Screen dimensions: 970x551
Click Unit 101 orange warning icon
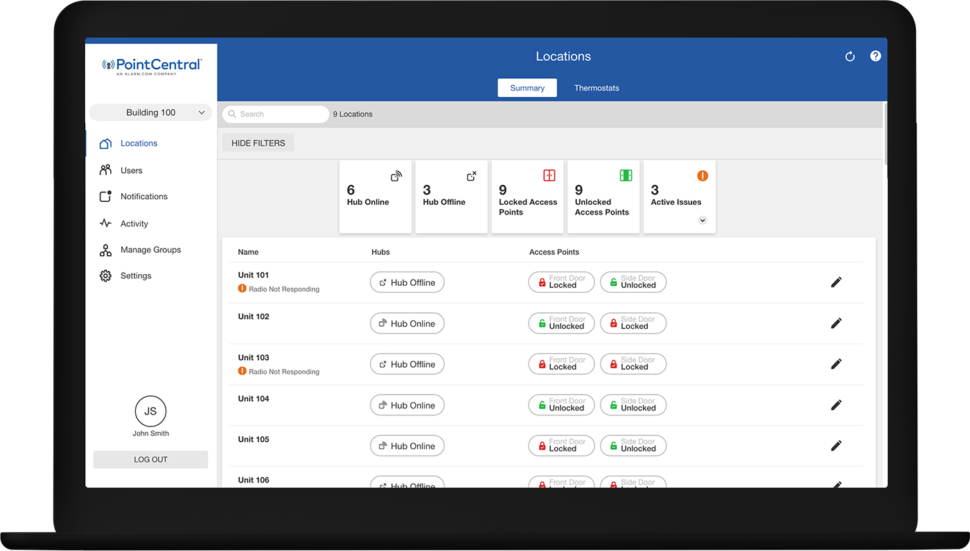(x=242, y=289)
